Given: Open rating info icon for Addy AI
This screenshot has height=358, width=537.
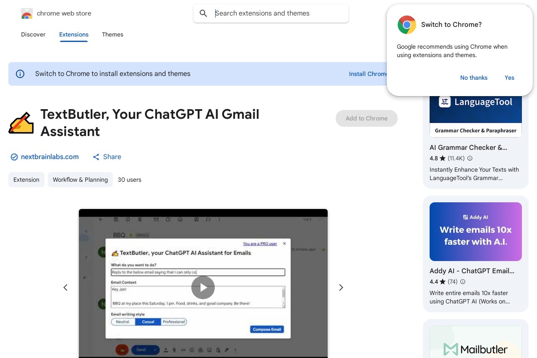Looking at the screenshot, I should (x=463, y=282).
